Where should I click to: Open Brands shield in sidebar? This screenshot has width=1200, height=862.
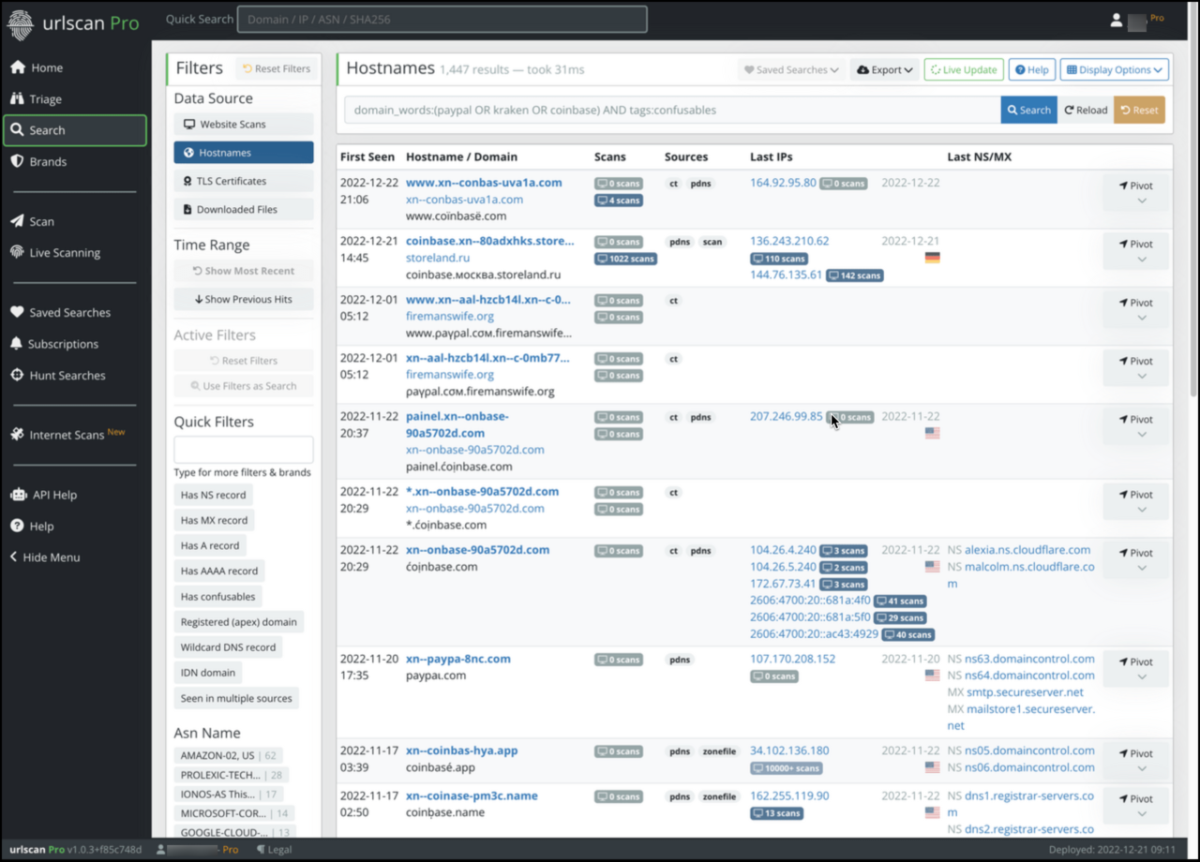coord(48,162)
